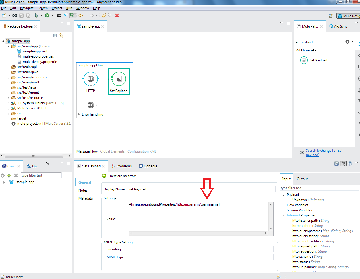Expand the src/main/resources folder
This screenshot has height=279, width=360.
9,77
